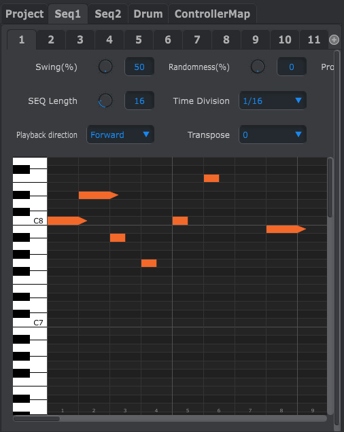This screenshot has height=432, width=344.
Task: Select the highest note at step 6
Action: coord(211,178)
